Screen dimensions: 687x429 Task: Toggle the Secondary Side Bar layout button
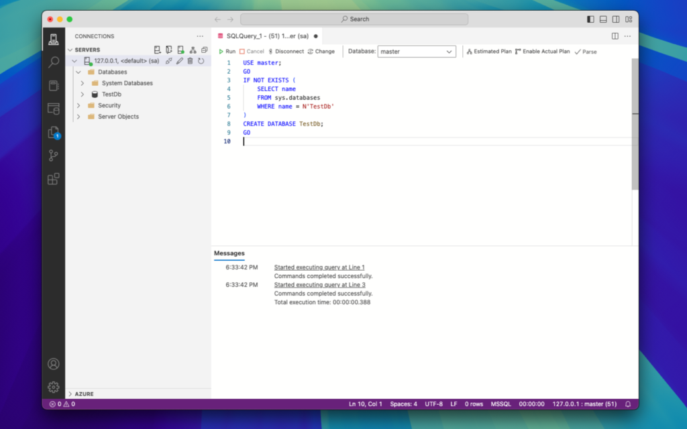point(616,19)
